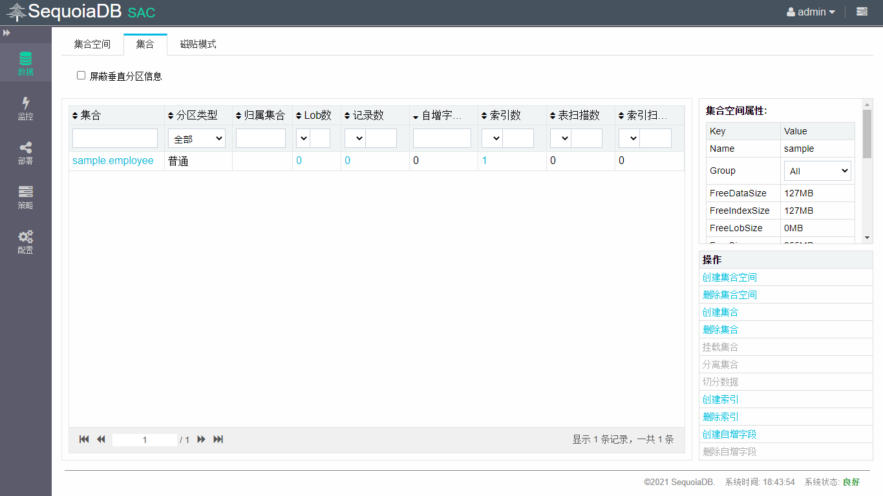Open the 监控 (Monitor) lightning icon
This screenshot has height=496, width=883.
(25, 108)
